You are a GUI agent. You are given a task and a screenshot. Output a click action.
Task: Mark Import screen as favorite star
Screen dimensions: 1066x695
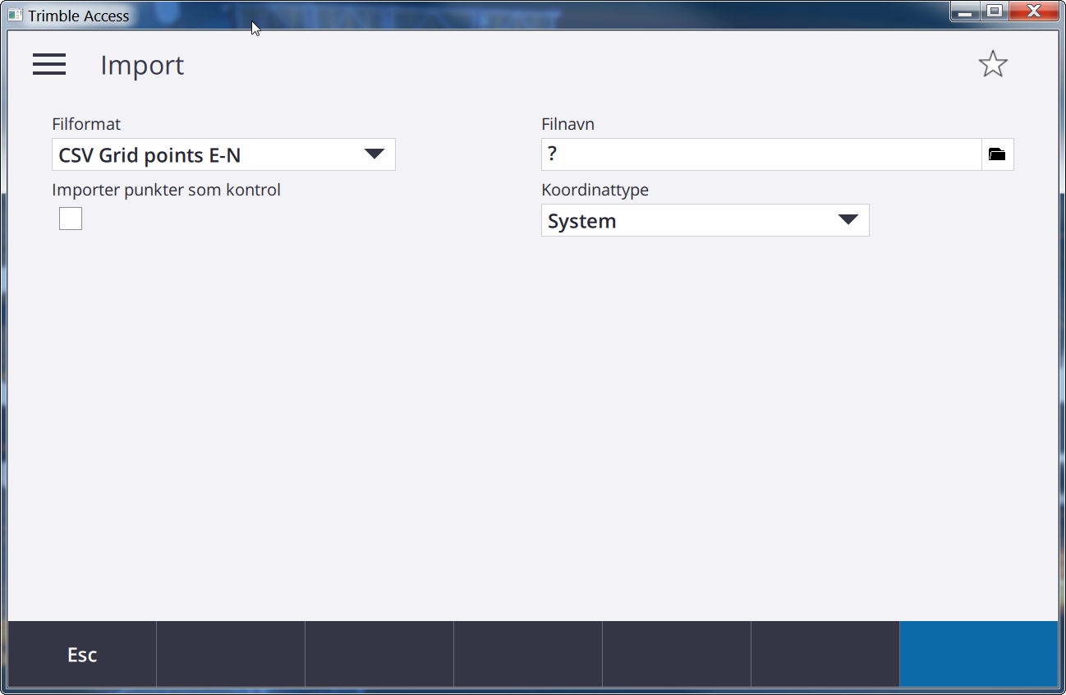(x=993, y=64)
